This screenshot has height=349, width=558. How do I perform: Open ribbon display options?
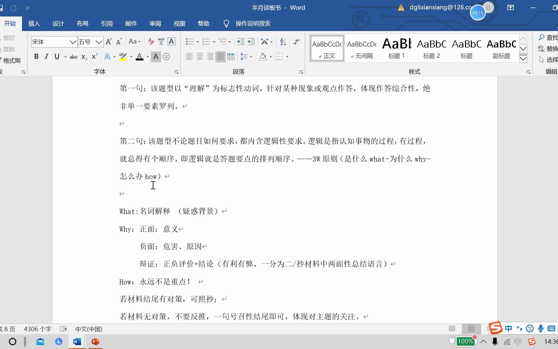[x=511, y=7]
